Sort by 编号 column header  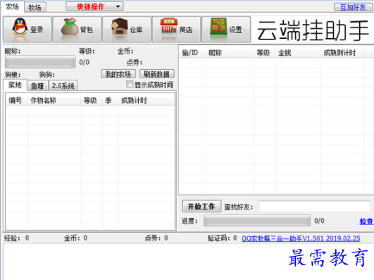click(16, 101)
